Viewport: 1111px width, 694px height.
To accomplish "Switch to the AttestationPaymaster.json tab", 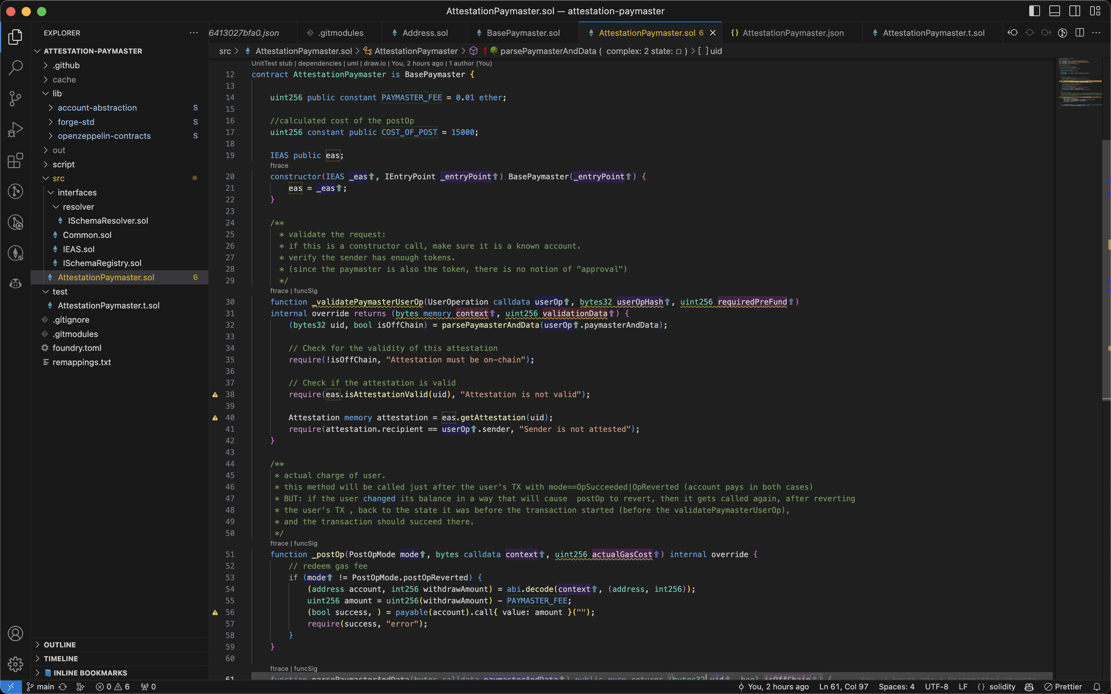I will point(792,33).
